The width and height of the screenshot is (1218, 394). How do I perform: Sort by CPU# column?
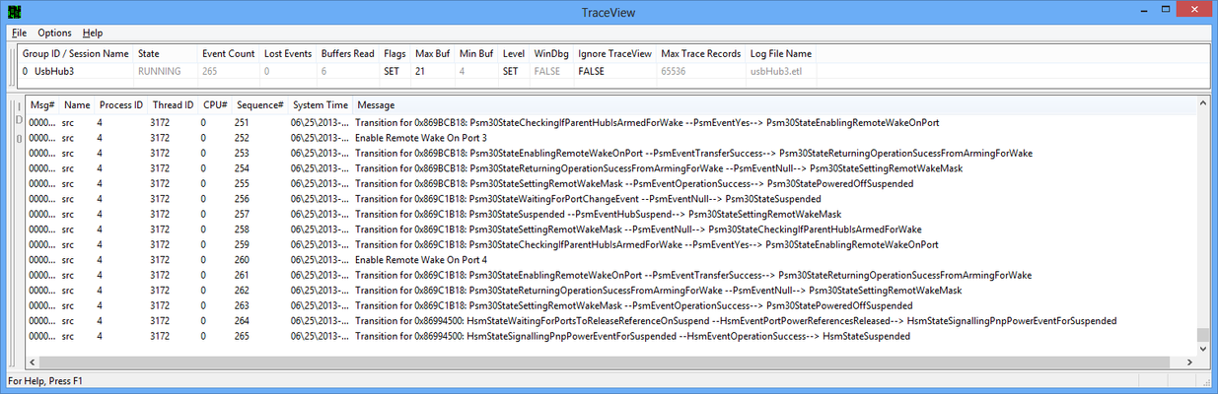pos(215,104)
